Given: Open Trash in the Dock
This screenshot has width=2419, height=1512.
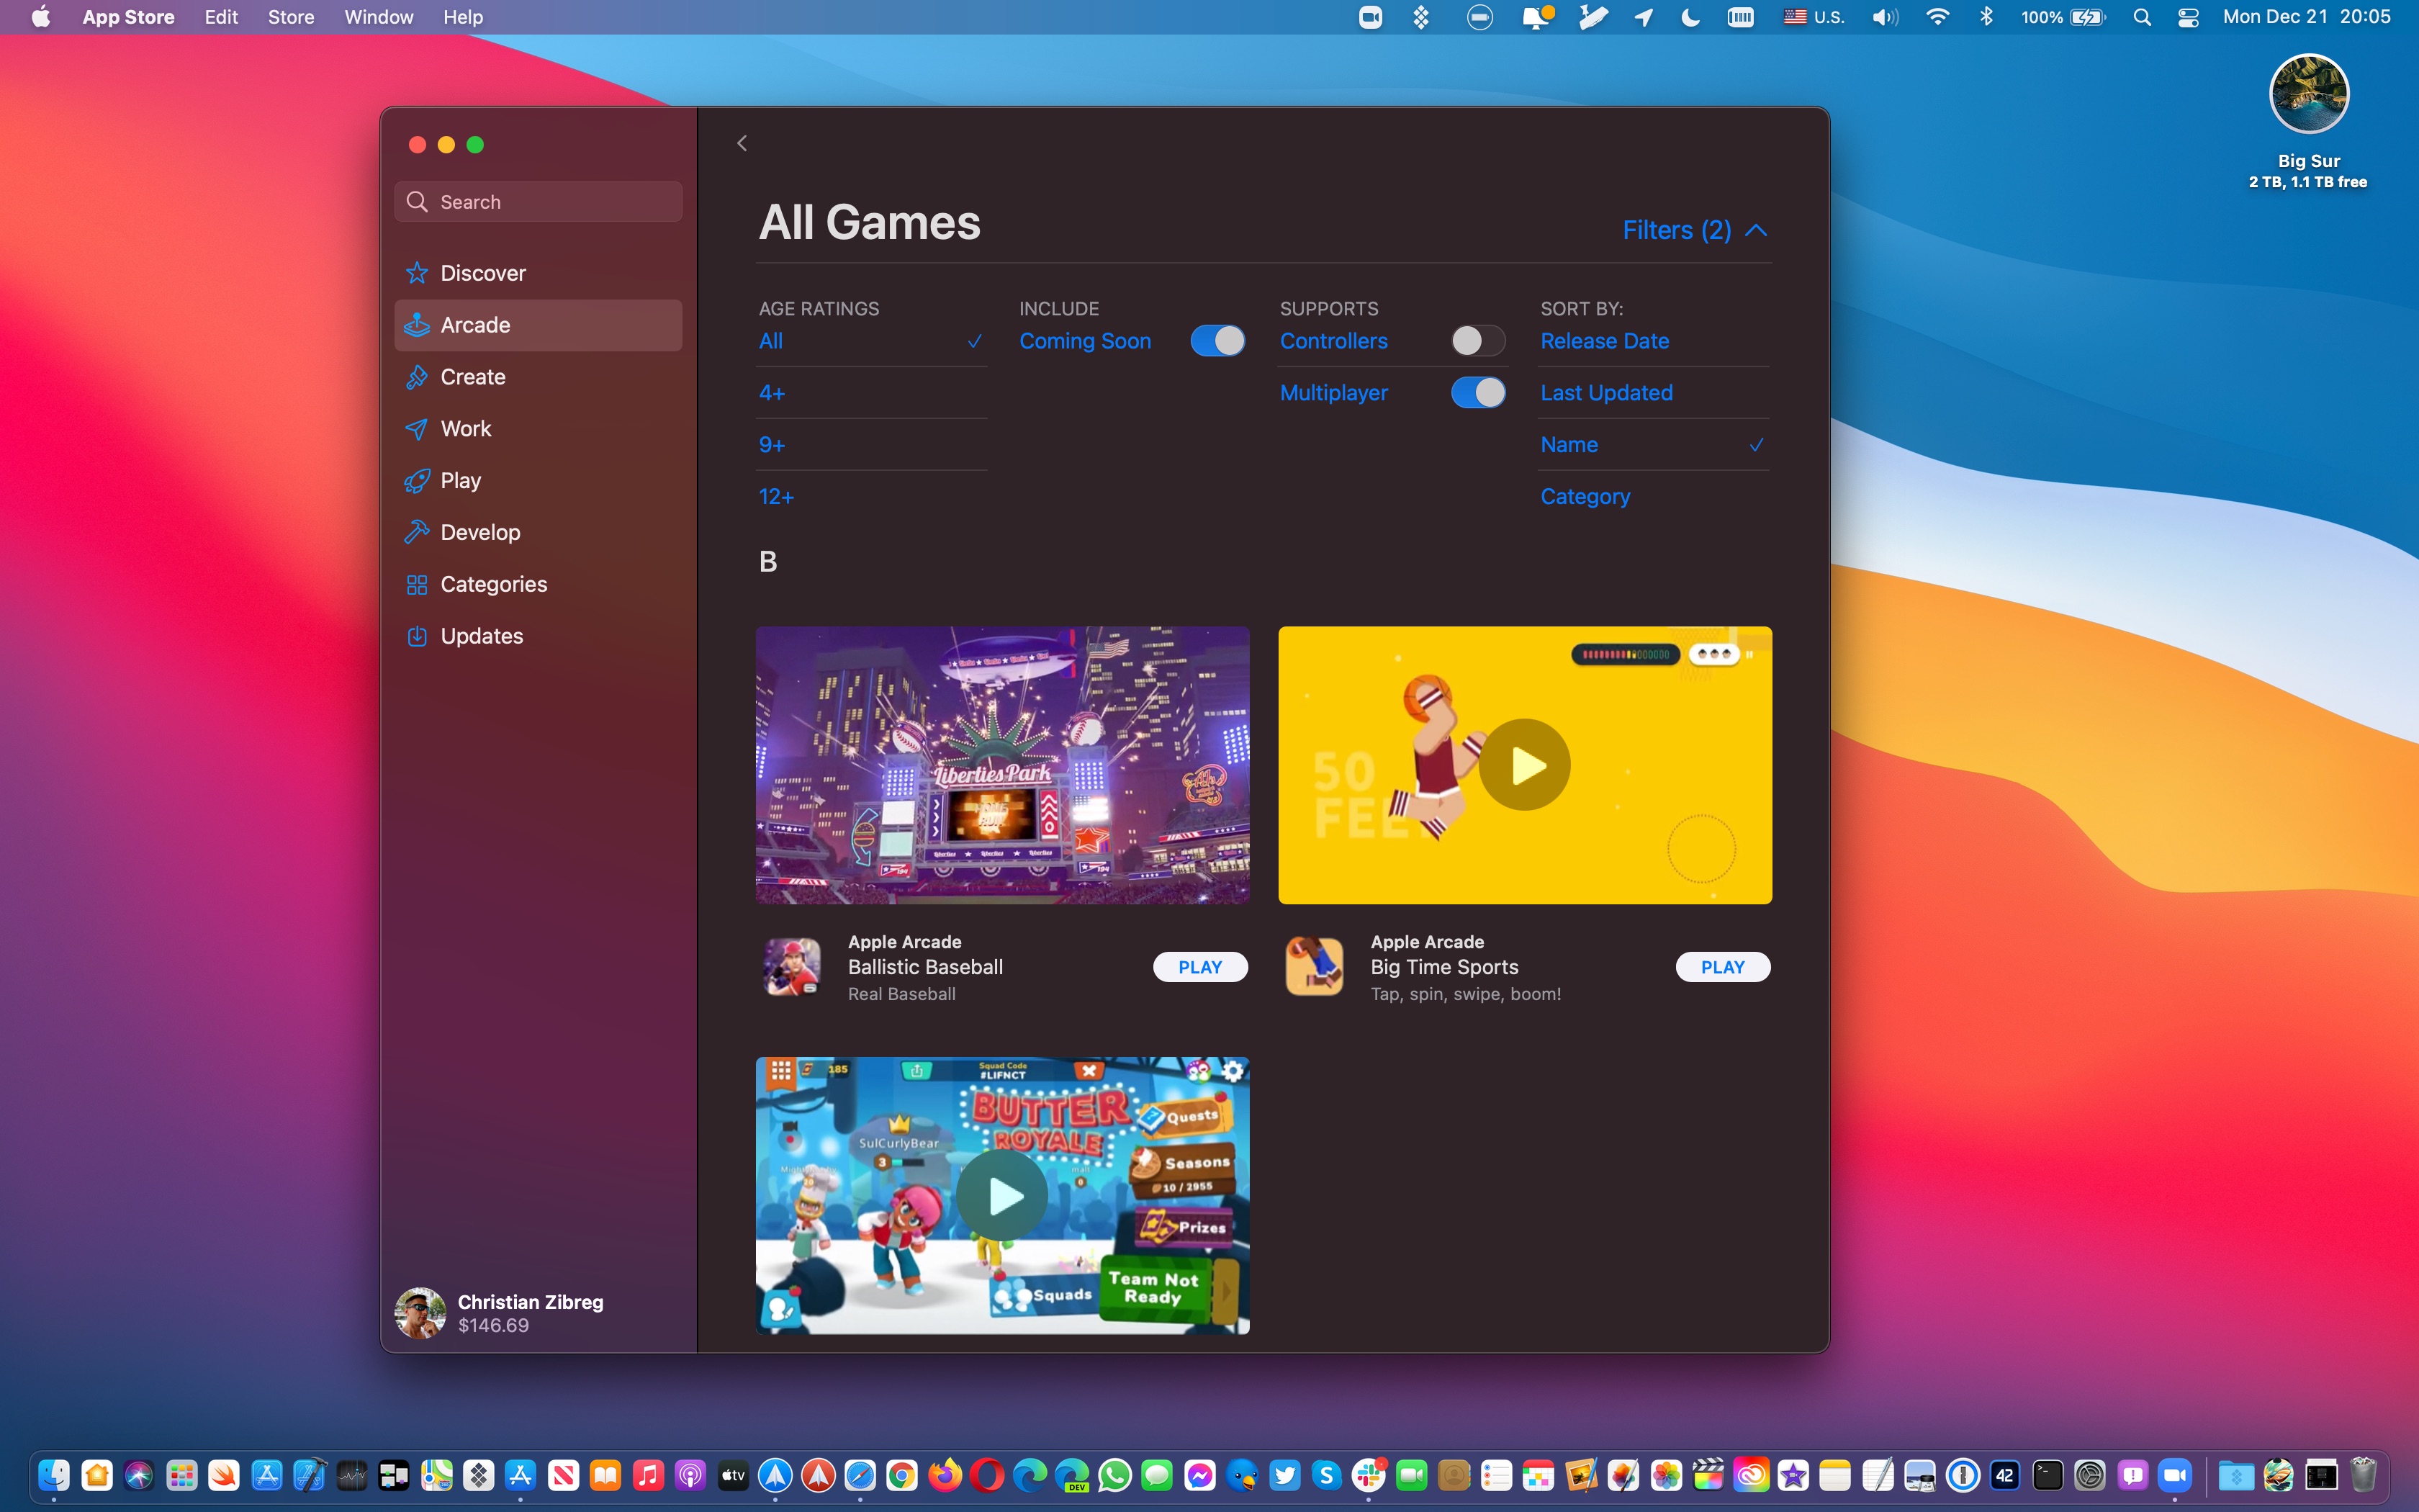Looking at the screenshot, I should click(x=2363, y=1475).
